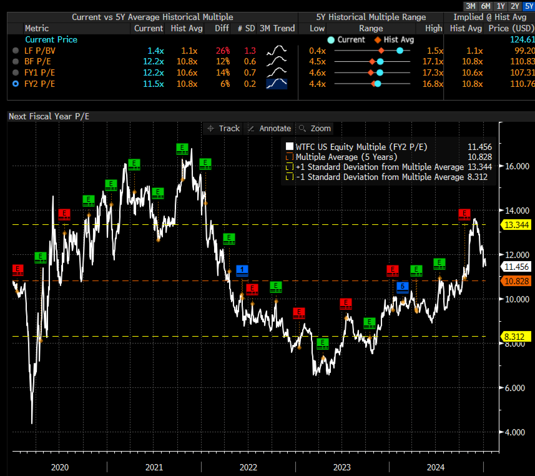This screenshot has width=535, height=476.
Task: Open the Annotate pencil tool
Action: 269,128
